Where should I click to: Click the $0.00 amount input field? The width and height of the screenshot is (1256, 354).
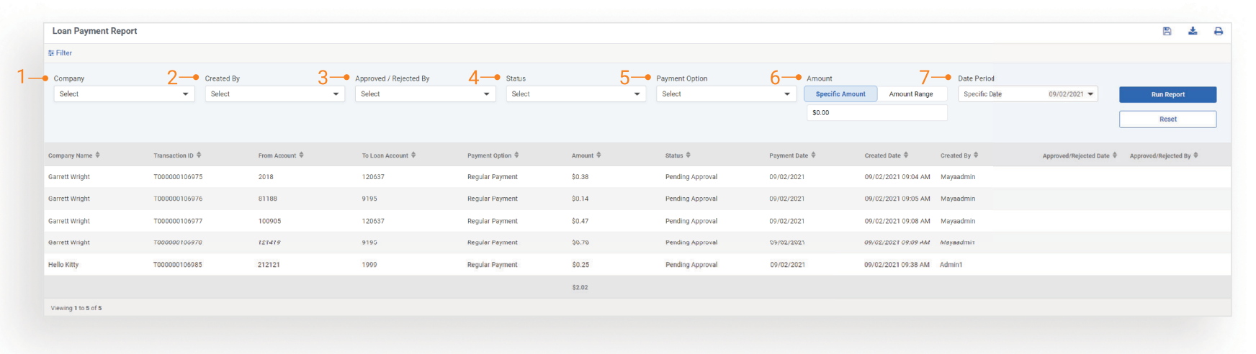876,113
